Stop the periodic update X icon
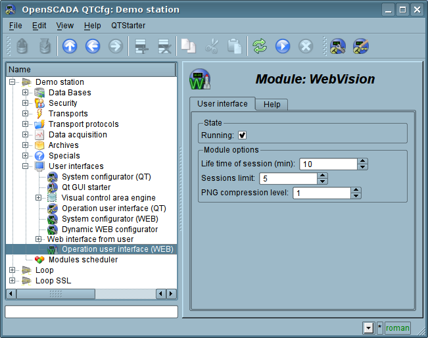Screen dimensions: 428x338 [x=306, y=46]
